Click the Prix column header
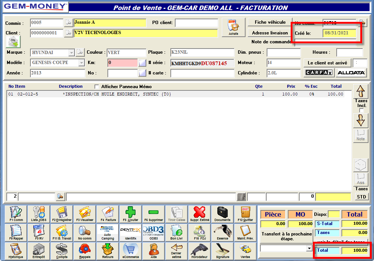Image resolution: width=374 pixels, height=261 pixels. click(x=291, y=86)
